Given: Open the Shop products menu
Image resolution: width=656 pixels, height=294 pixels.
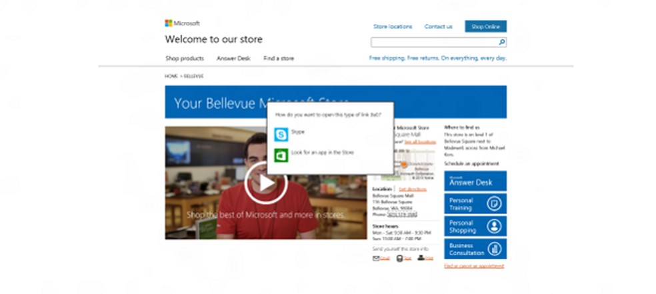Looking at the screenshot, I should 185,59.
